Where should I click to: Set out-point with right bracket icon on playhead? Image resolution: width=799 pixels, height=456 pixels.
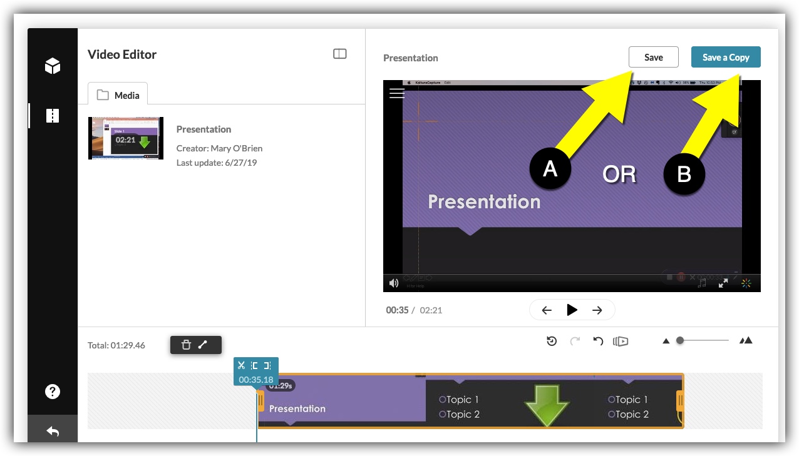(267, 365)
